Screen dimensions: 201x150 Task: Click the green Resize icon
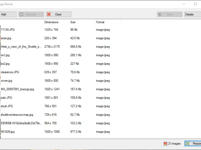tap(187, 143)
